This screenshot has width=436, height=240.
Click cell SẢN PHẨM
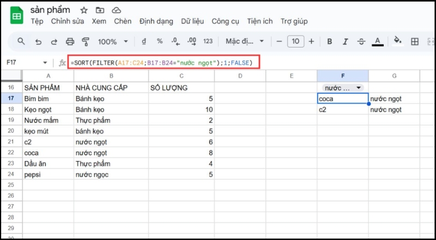[48, 88]
